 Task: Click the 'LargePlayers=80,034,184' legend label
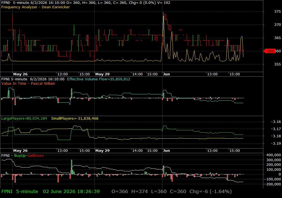(24, 119)
